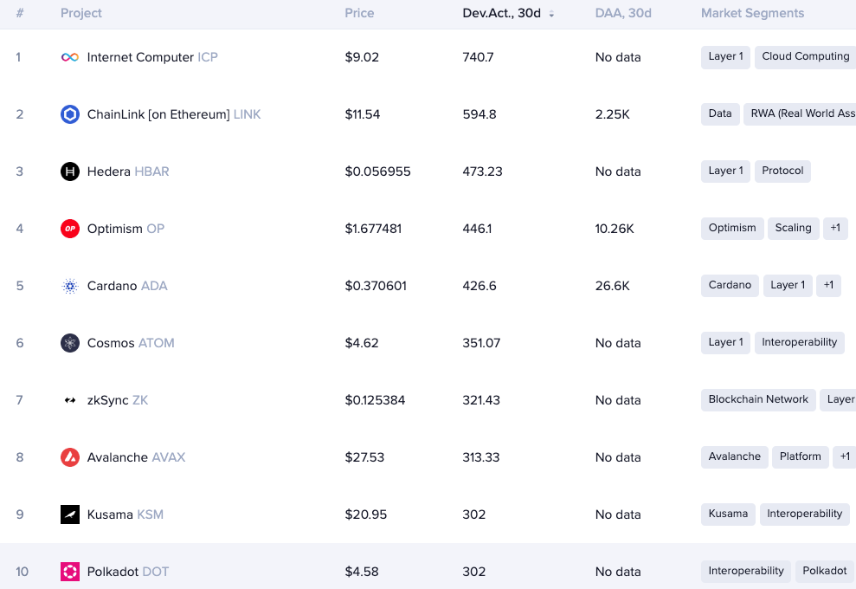Image resolution: width=856 pixels, height=589 pixels.
Task: Click the 2.25K DAA value
Action: pyautogui.click(x=613, y=114)
